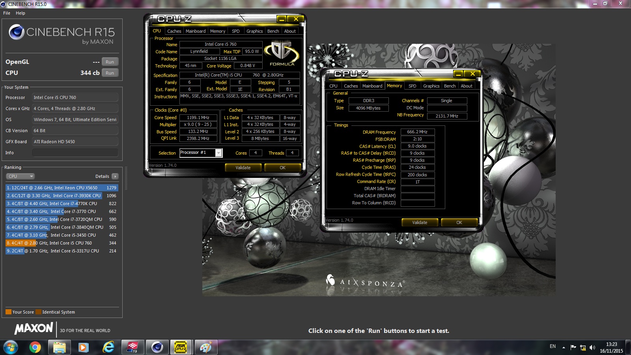Select ranking row Intel Xeon CPU X5650
The width and height of the screenshot is (631, 355).
click(62, 188)
